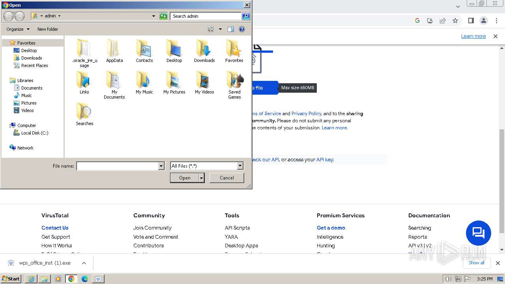Select Libraries in the navigation pane
The height and width of the screenshot is (284, 505).
(25, 80)
